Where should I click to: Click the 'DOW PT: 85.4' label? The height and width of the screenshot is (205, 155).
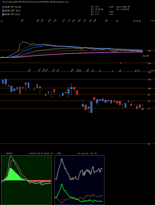[12, 14]
